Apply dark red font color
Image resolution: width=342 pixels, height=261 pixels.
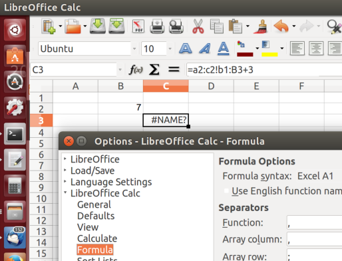[x=245, y=49]
